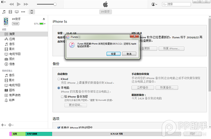Select 应用 in the sidebar
Image resolution: width=211 pixels, height=139 pixels.
click(x=24, y=39)
